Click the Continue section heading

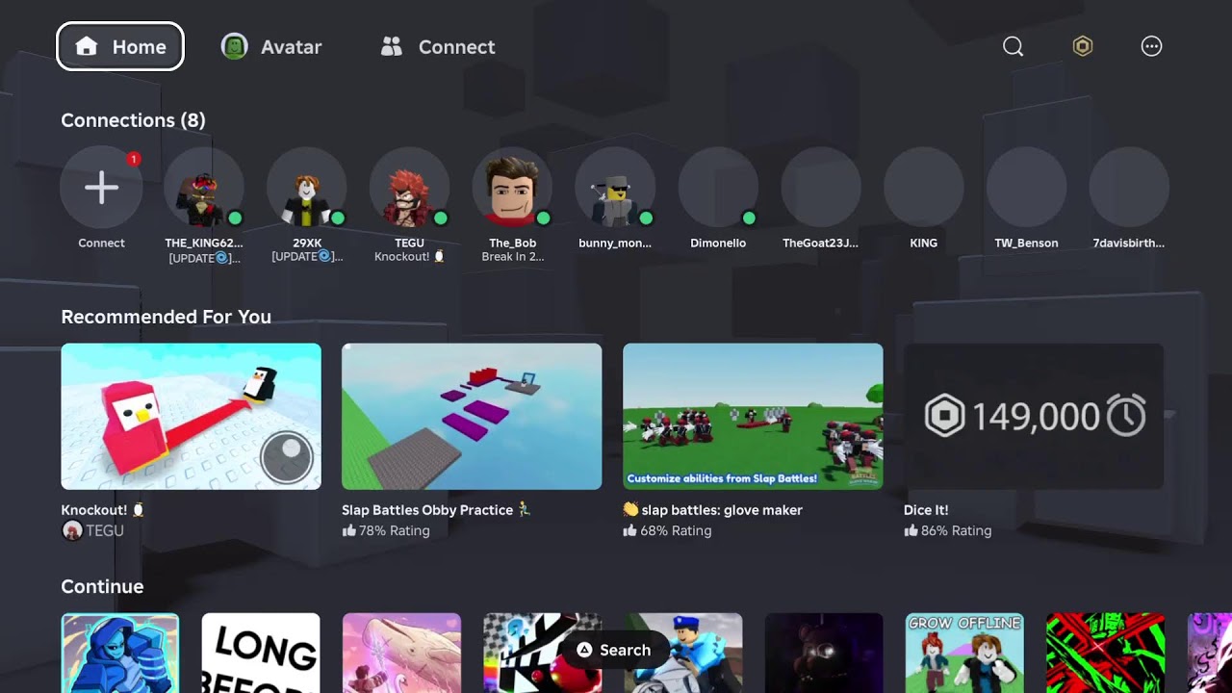[102, 586]
